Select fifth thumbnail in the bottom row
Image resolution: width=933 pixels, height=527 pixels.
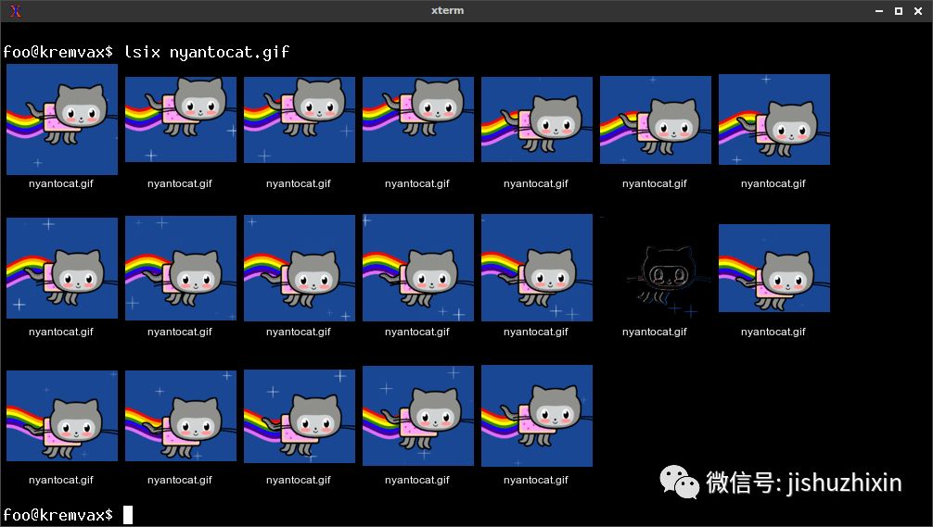(x=537, y=416)
